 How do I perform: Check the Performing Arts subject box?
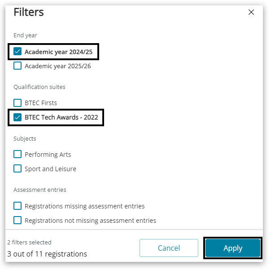point(17,155)
